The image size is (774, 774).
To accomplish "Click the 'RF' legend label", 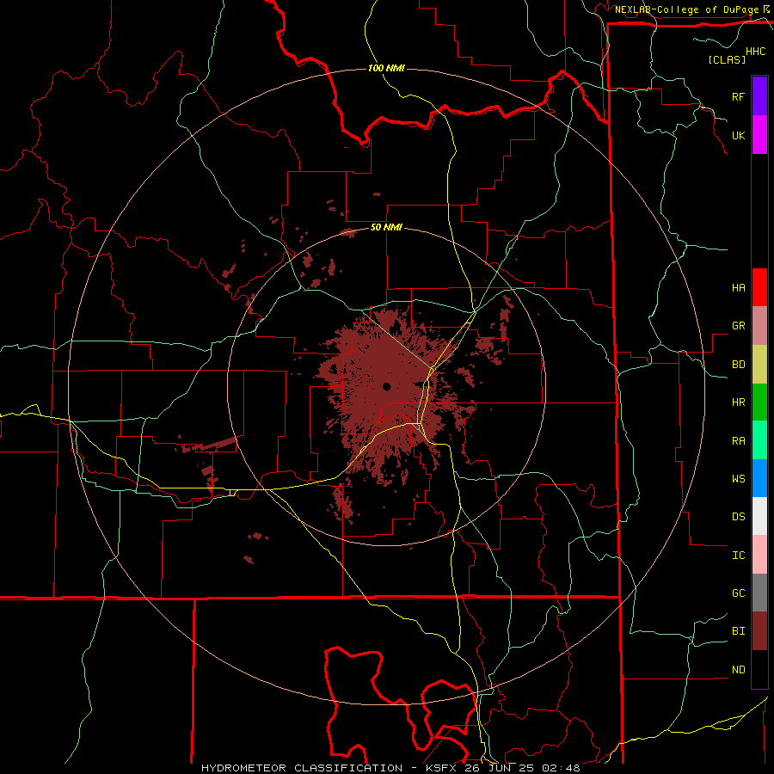I will [x=738, y=96].
